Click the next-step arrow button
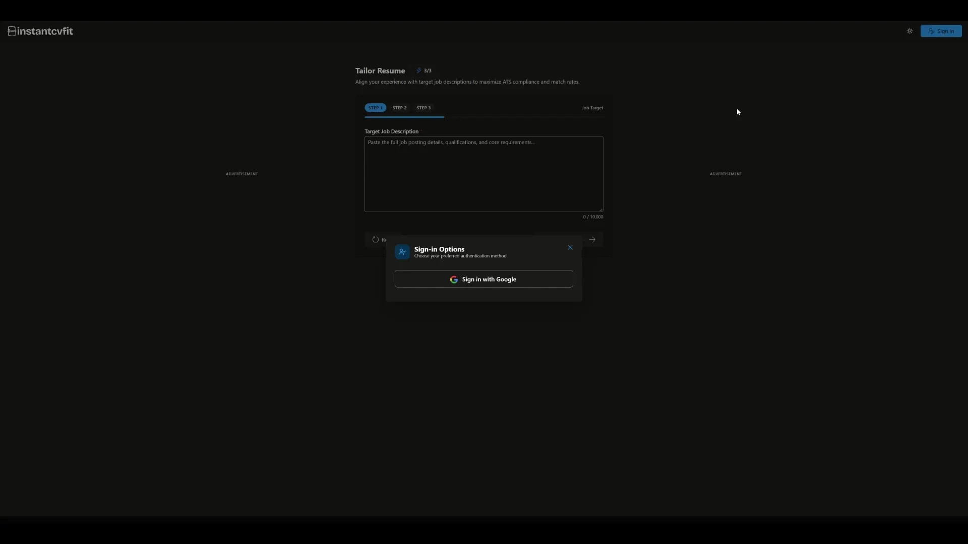 (x=592, y=240)
